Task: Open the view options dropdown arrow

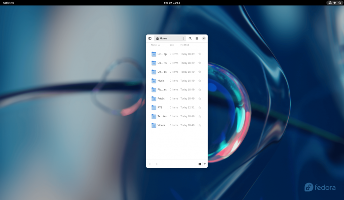Action: click(x=204, y=164)
